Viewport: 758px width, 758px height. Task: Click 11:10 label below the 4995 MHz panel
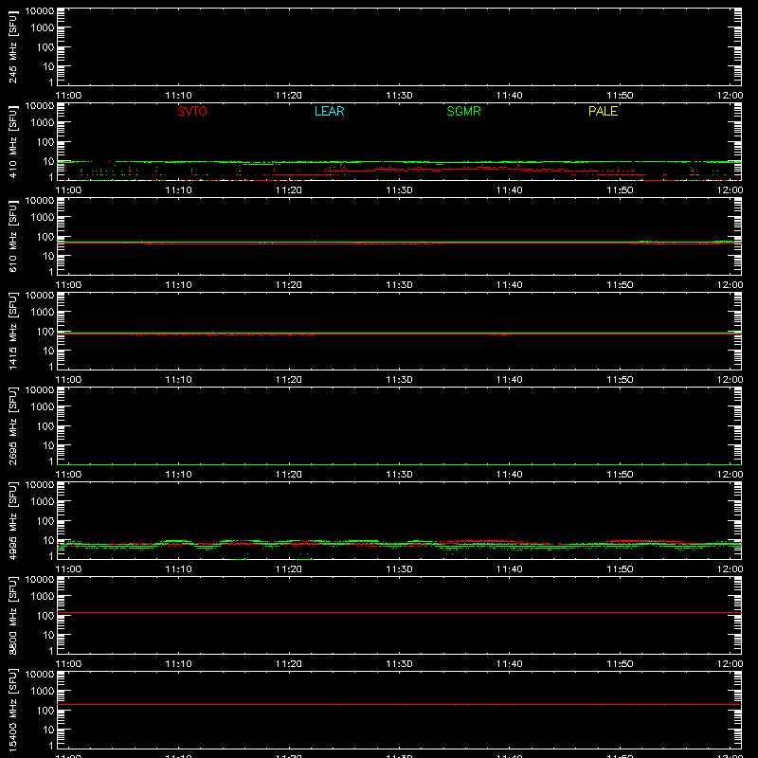click(x=179, y=569)
